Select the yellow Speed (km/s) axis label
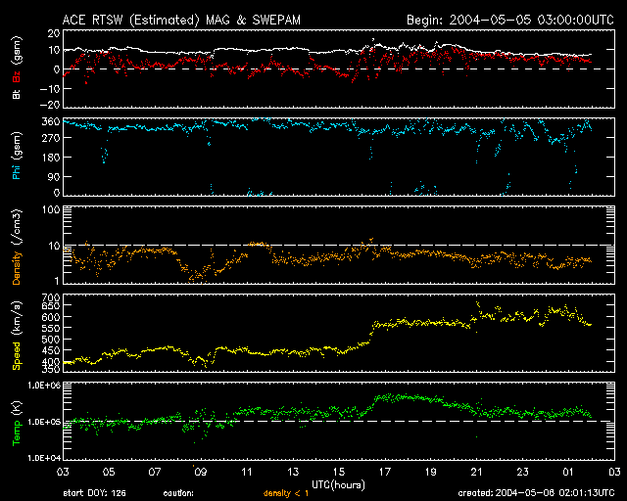 click(17, 333)
